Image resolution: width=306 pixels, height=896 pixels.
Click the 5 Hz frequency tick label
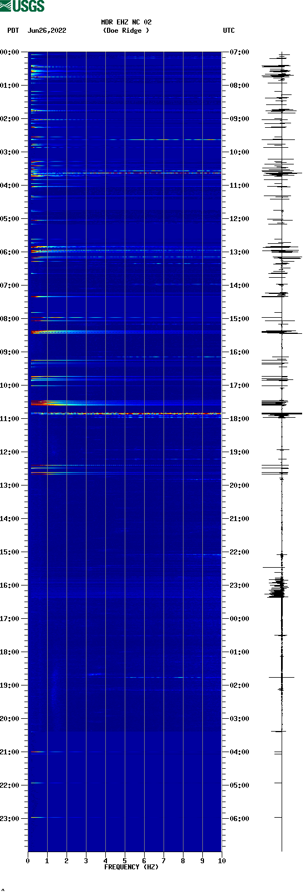point(125,861)
